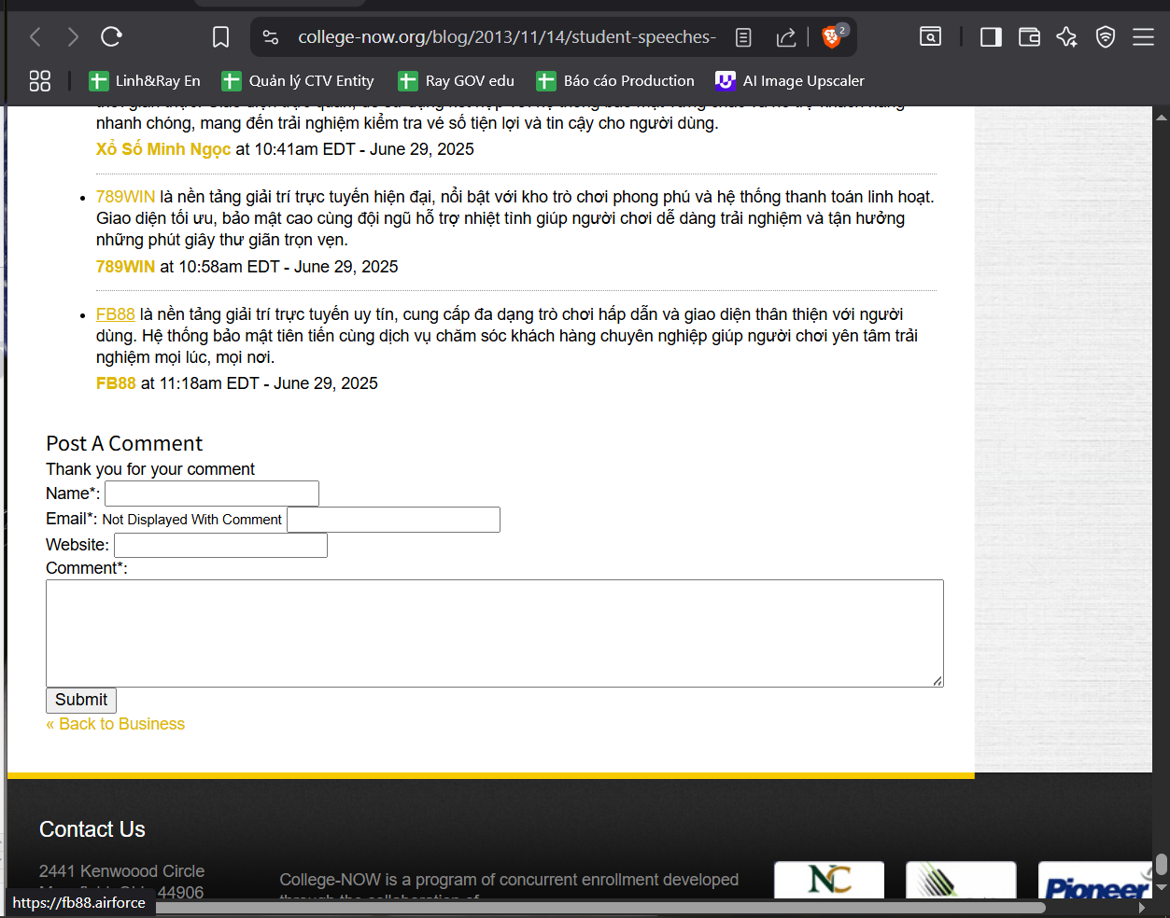
Task: Toggle the browser sidebar
Action: 991,37
